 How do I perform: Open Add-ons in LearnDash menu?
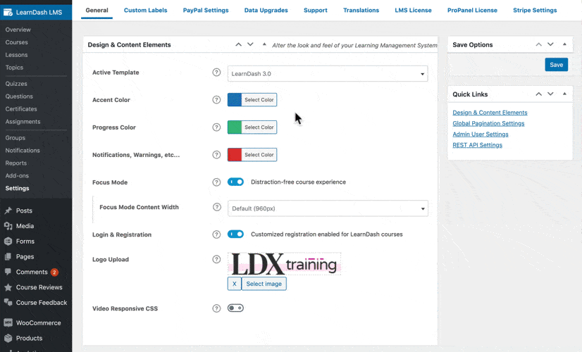coord(17,176)
